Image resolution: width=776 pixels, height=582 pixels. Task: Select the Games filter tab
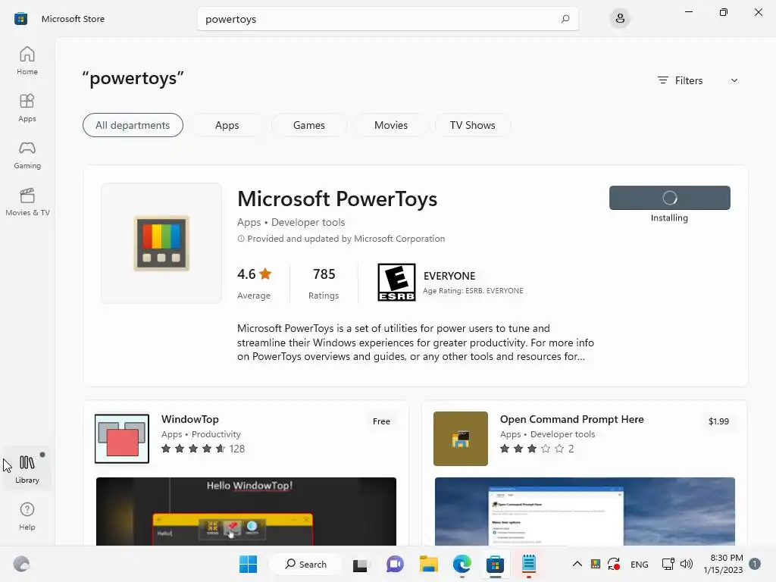[x=309, y=125]
